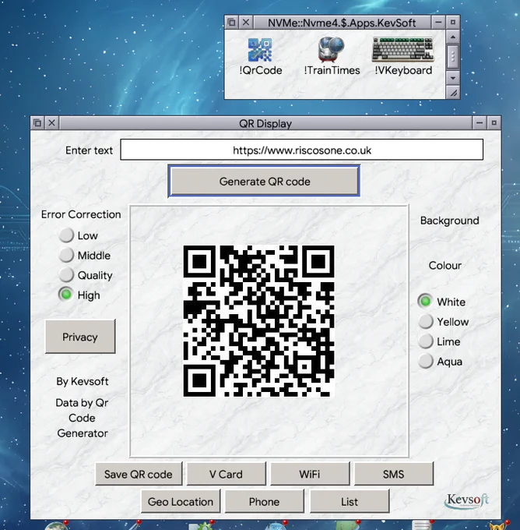Click filer window scroll up arrow
The height and width of the screenshot is (530, 520).
(453, 37)
